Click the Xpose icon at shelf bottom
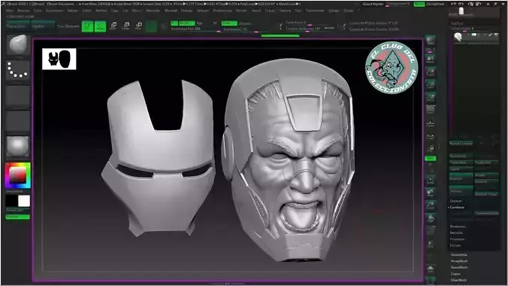Viewport: 508px width, 286px height. pos(431,280)
